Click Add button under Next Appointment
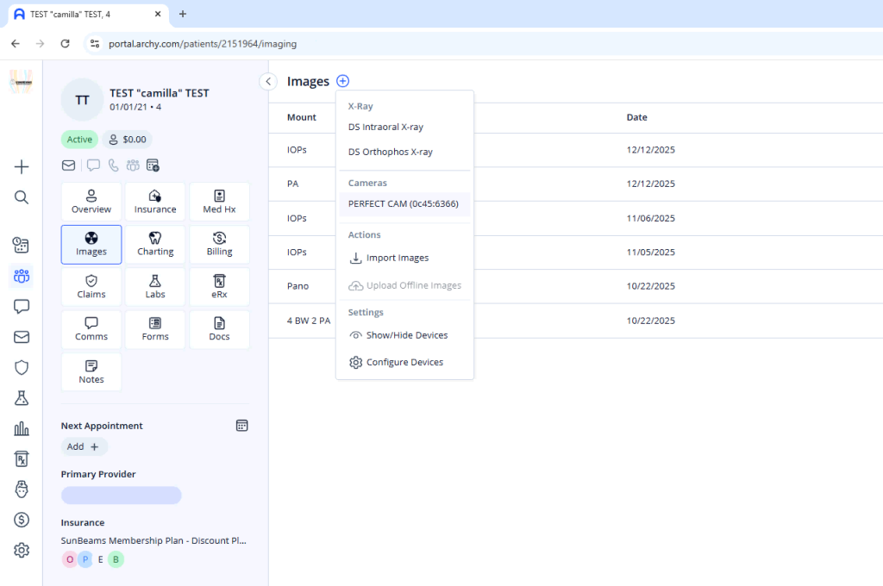Viewport: 883px width, 586px height. pyautogui.click(x=84, y=446)
